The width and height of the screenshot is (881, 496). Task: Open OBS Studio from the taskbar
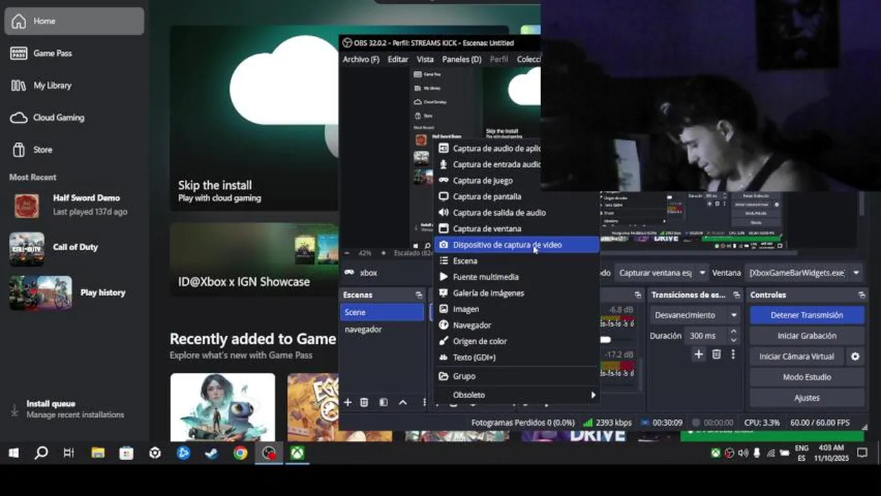point(268,453)
